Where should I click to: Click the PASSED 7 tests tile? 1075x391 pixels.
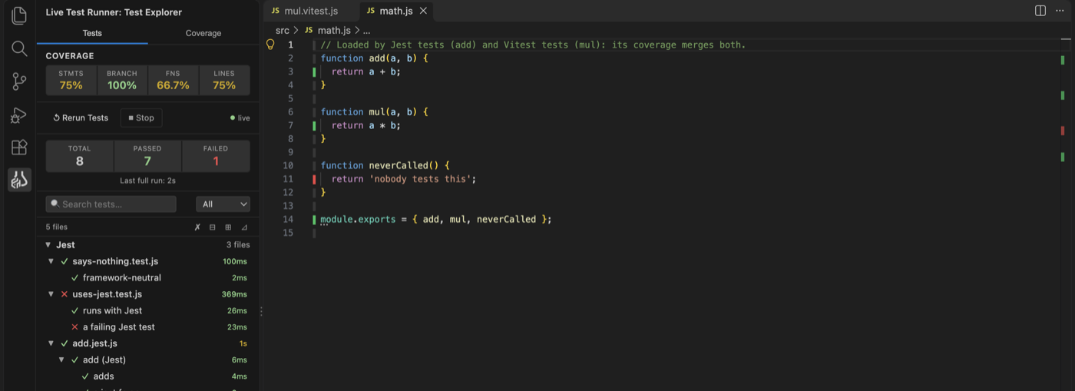[x=147, y=156]
